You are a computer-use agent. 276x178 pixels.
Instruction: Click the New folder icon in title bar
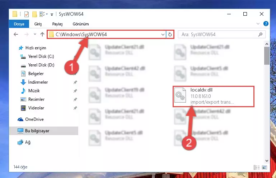[34, 14]
